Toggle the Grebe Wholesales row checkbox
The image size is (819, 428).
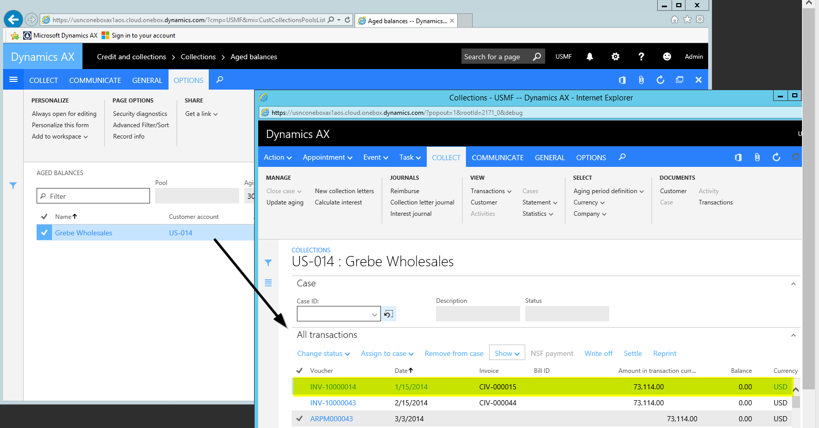pyautogui.click(x=44, y=233)
